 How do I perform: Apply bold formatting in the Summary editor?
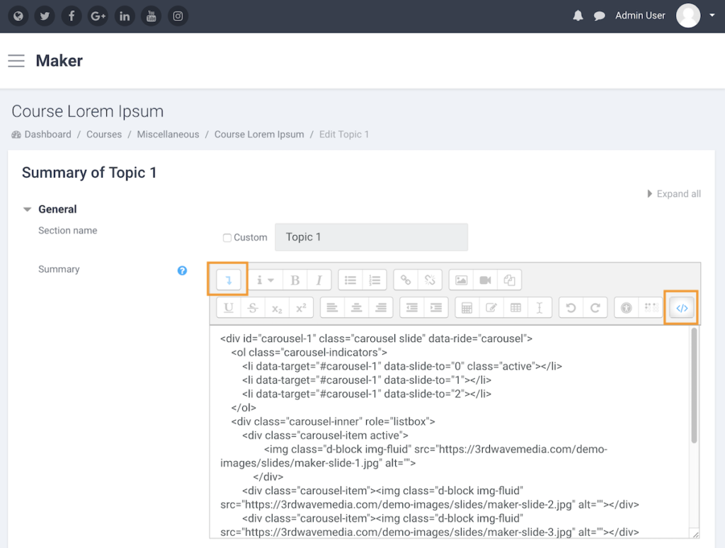coord(295,280)
